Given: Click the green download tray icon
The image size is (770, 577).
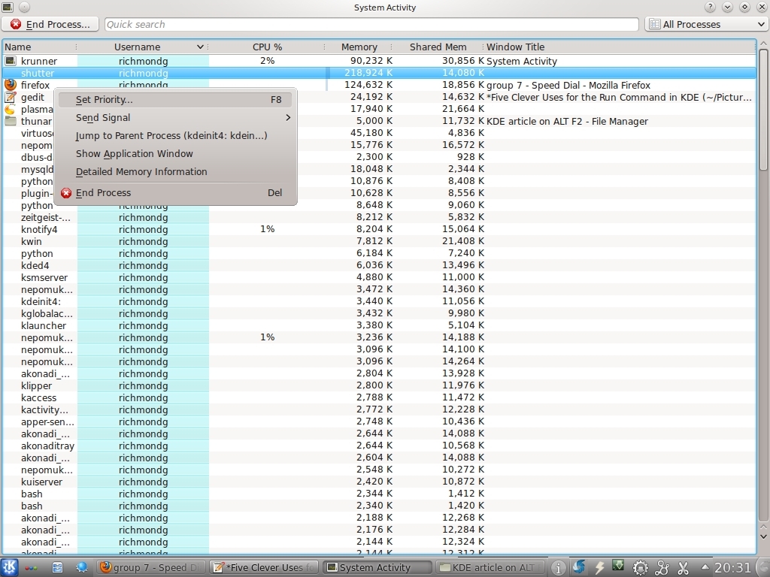Looking at the screenshot, I should pyautogui.click(x=618, y=566).
